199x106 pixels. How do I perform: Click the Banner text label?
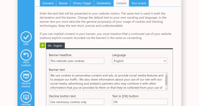point(57,70)
